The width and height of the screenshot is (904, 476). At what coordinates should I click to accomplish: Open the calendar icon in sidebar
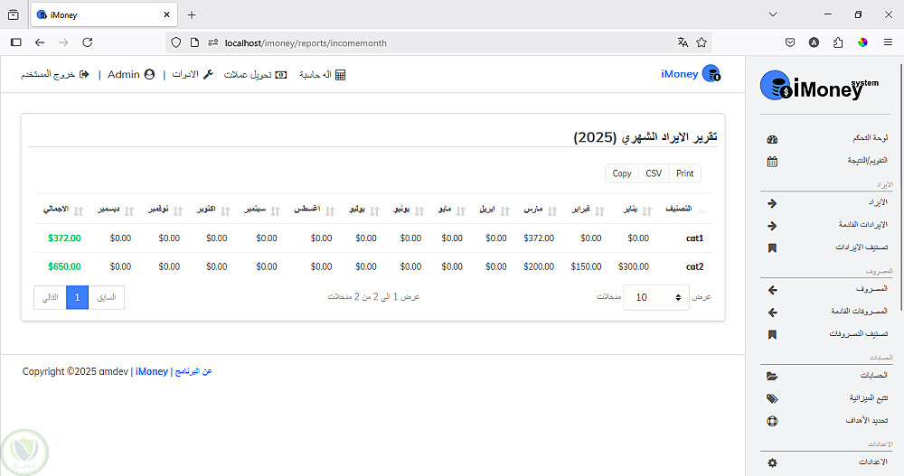[x=773, y=162]
